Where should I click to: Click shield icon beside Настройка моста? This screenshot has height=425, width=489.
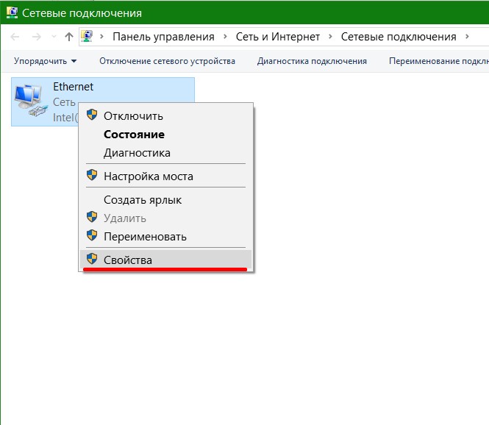tap(92, 175)
